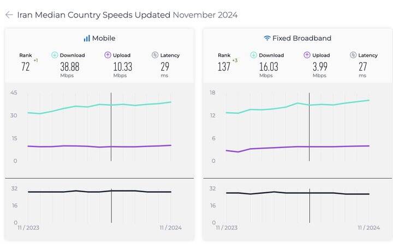Click the Fixed Broadband wifi icon
393x245 pixels.
[267, 38]
